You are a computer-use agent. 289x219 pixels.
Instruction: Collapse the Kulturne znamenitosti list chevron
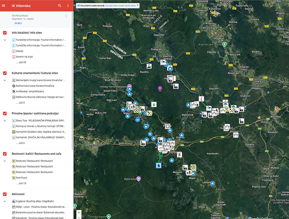(5, 80)
